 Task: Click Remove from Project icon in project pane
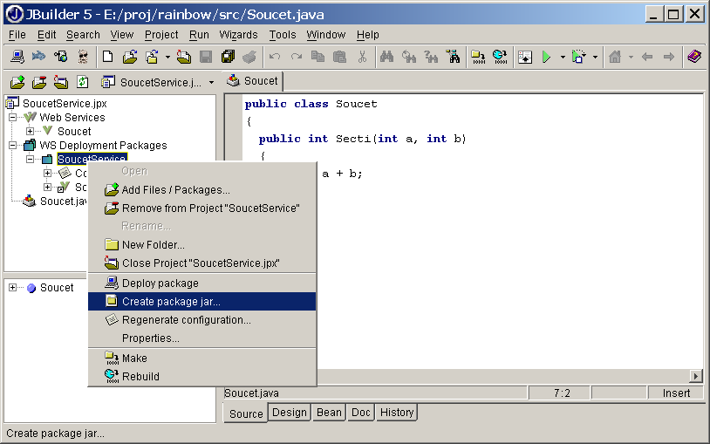39,82
